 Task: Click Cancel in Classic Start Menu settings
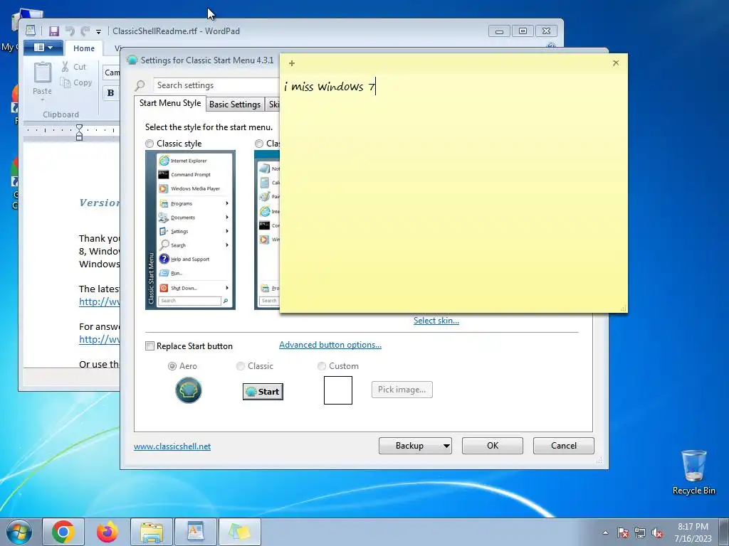(x=564, y=446)
